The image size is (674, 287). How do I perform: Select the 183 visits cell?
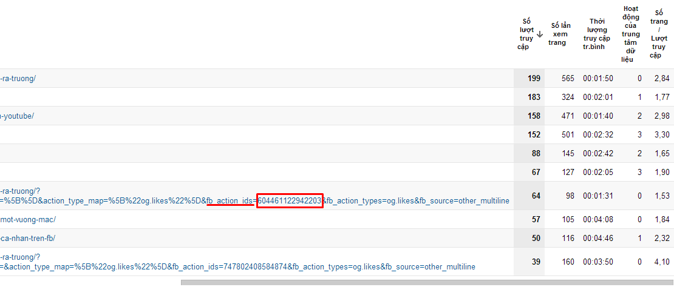pos(533,97)
